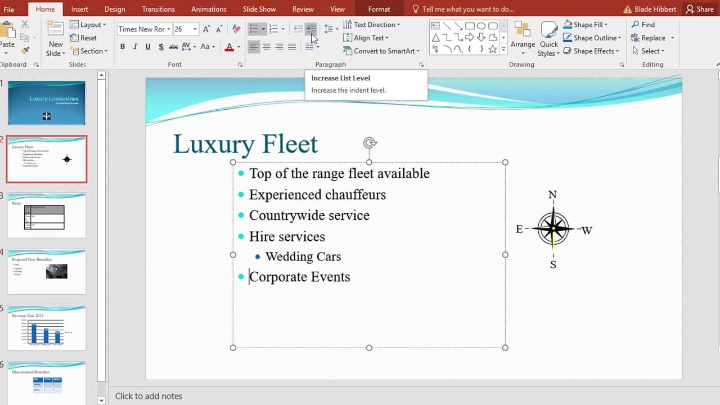The image size is (720, 405).
Task: Open the red font color swatch
Action: [229, 47]
